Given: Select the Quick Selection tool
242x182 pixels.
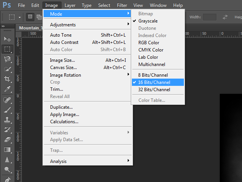Looking at the screenshot, I should (7, 69).
